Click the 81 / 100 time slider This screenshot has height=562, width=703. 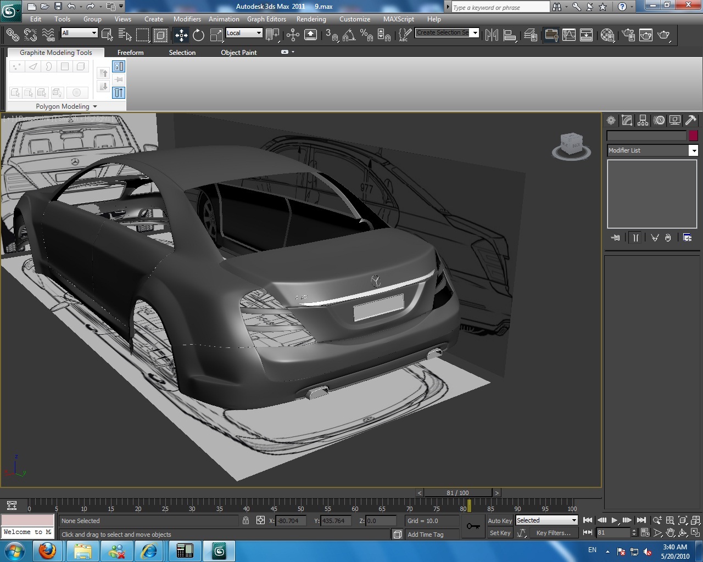click(457, 493)
